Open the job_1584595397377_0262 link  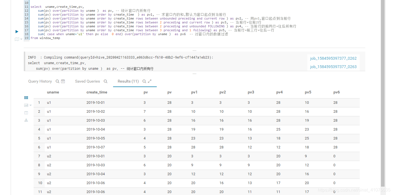[333, 58]
